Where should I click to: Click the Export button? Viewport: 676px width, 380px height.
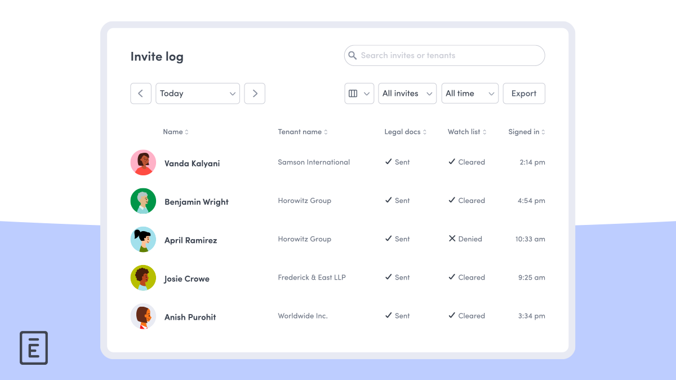(x=524, y=93)
